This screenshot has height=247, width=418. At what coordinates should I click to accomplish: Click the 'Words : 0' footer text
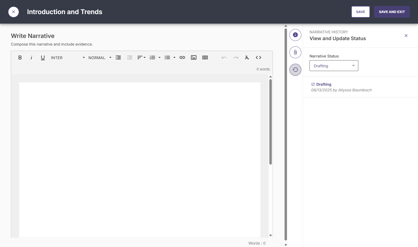[257, 243]
